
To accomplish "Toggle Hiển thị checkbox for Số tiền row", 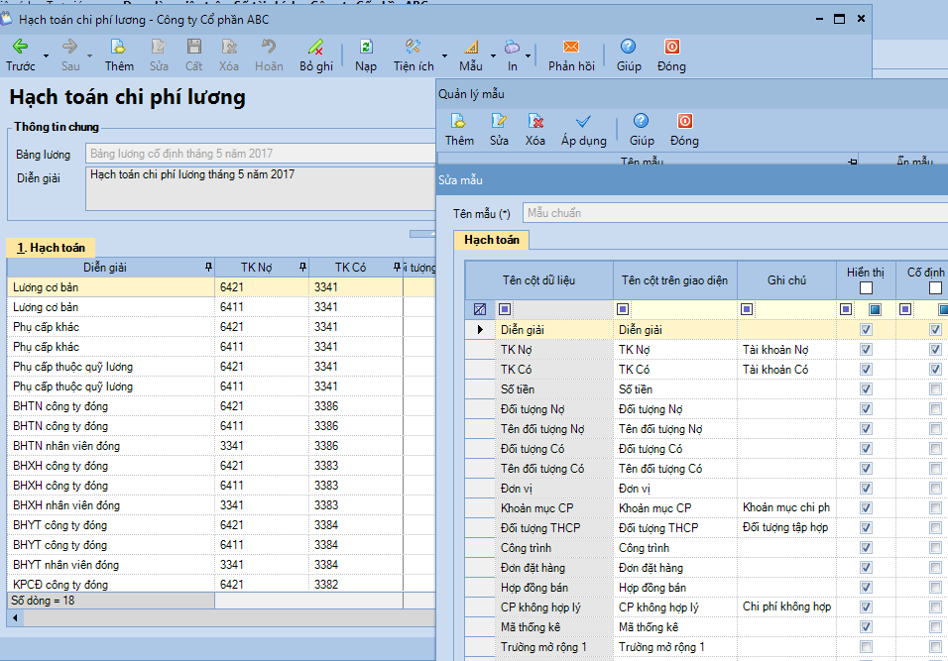I will tap(866, 389).
